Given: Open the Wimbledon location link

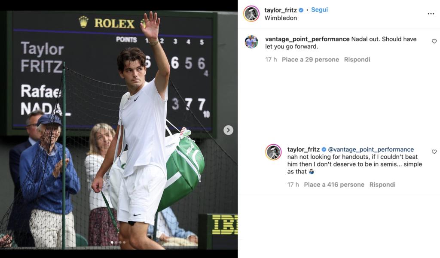Looking at the screenshot, I should tap(281, 18).
